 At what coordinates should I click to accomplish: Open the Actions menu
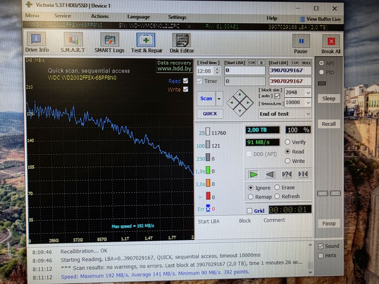[x=100, y=16]
